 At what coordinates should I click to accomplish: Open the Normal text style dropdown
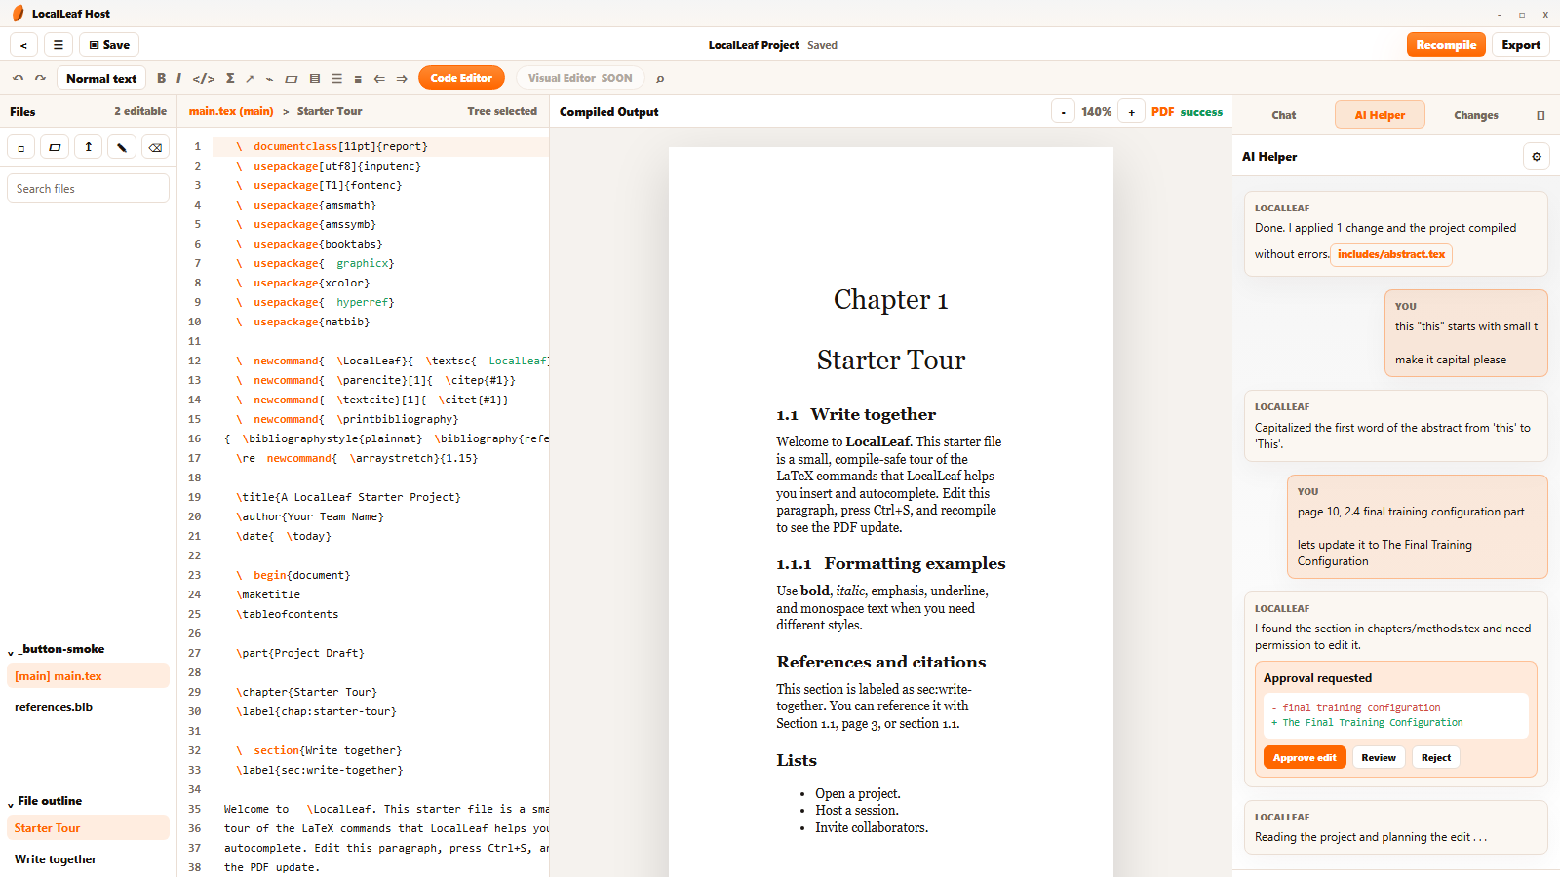click(x=101, y=78)
